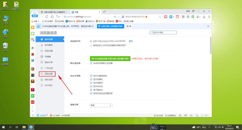The image size is (242, 130).
Task: Open the 鼠标手势 settings section
Action: (50, 62)
